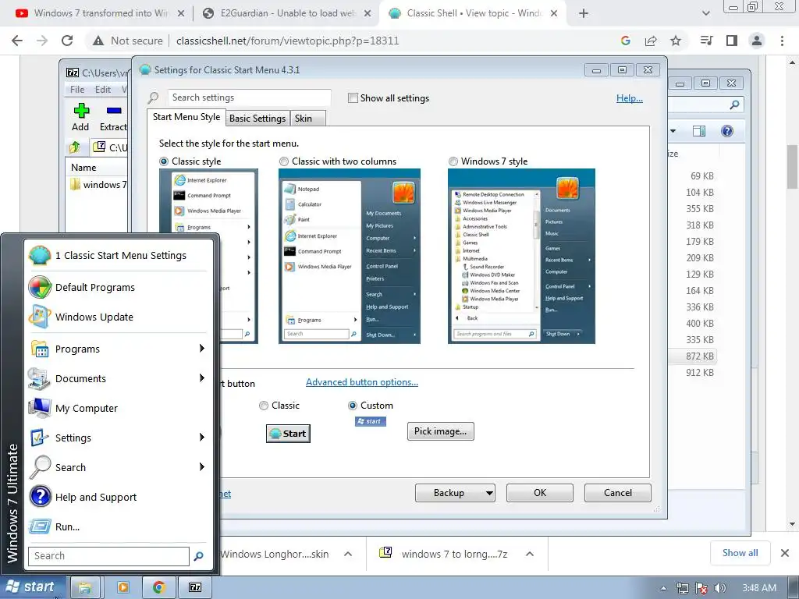
Task: Select Custom start button radio
Action: pyautogui.click(x=352, y=406)
